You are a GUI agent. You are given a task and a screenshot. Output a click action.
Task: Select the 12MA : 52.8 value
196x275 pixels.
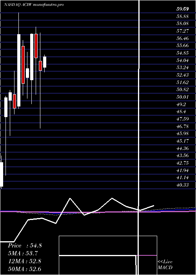24,261
